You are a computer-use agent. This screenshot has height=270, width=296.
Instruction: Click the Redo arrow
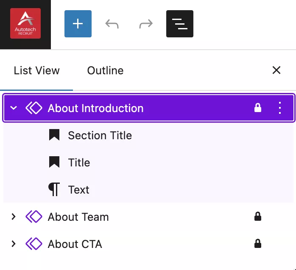pyautogui.click(x=146, y=24)
